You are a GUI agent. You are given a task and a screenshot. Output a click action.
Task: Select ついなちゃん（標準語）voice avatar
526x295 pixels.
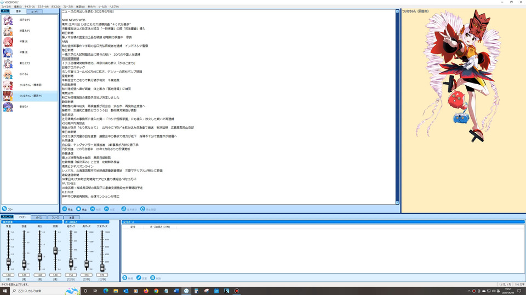coord(8,85)
